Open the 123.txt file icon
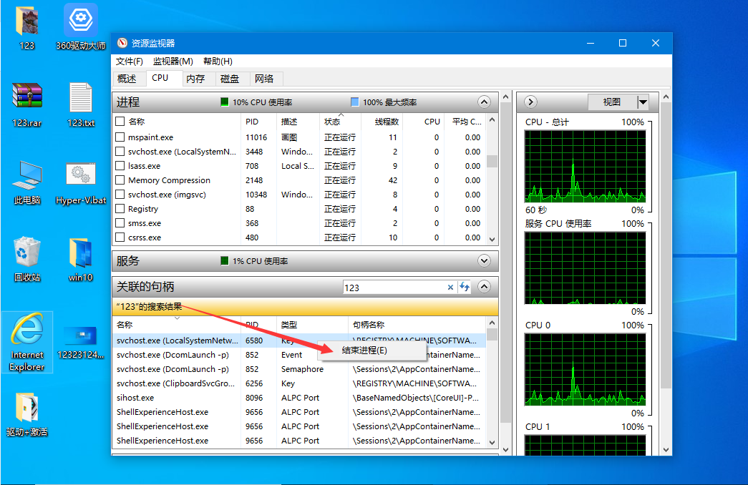The width and height of the screenshot is (748, 485). [x=81, y=104]
